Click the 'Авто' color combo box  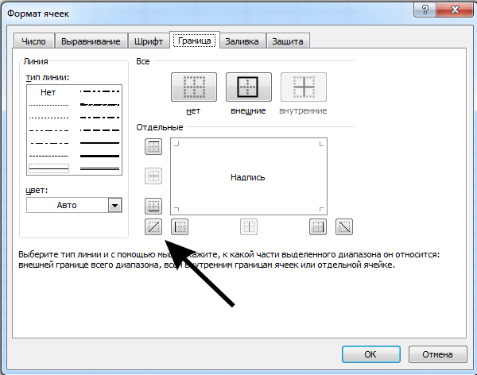(74, 205)
